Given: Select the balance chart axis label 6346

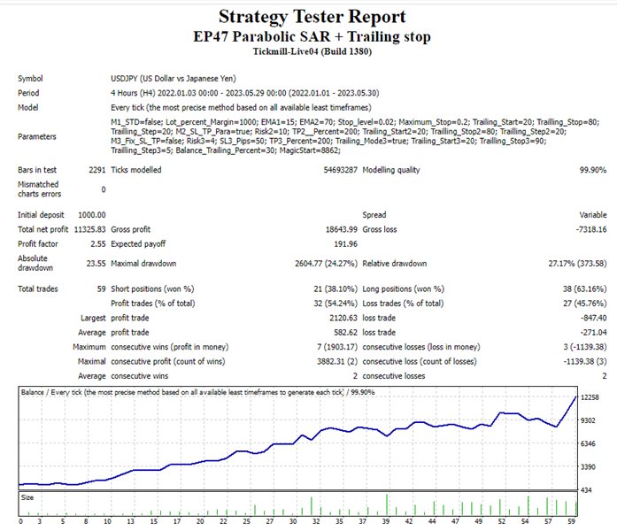Looking at the screenshot, I should point(589,443).
